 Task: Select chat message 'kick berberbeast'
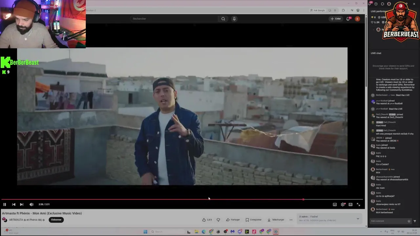385,212
